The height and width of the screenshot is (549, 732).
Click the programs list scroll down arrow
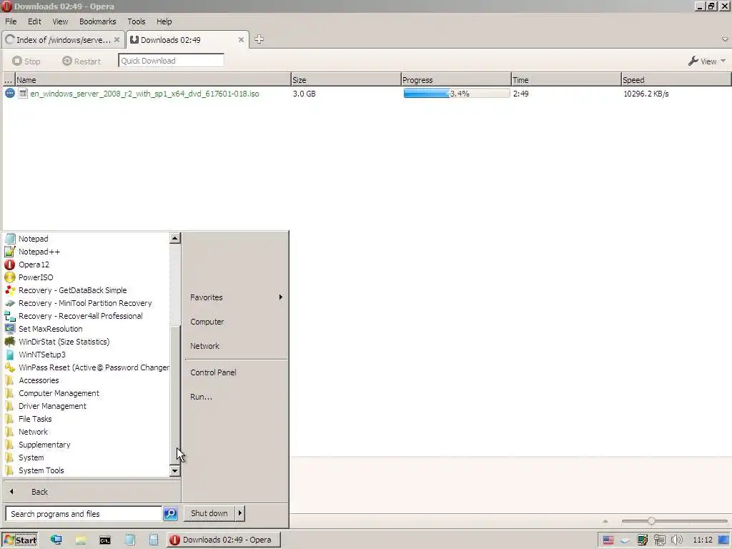174,470
